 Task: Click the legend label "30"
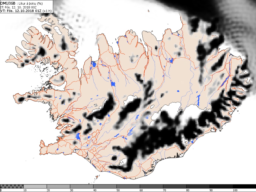(71, 190)
